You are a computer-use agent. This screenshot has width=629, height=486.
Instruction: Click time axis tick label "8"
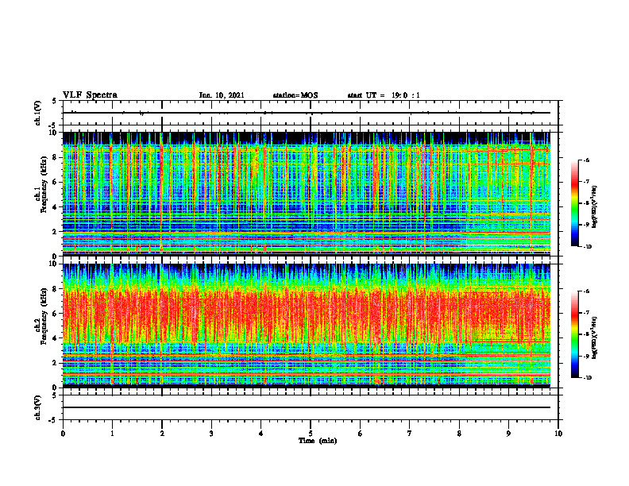pos(459,434)
